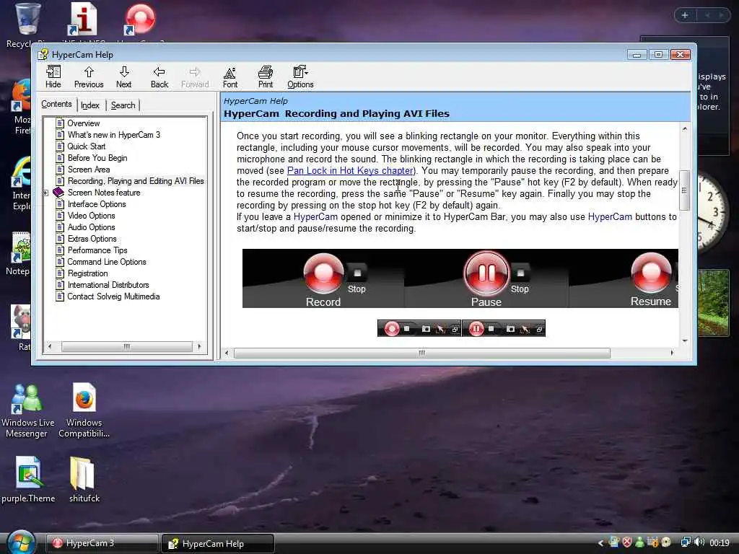Click the sidebar add gadget plus button
This screenshot has height=554, width=739.
[x=685, y=15]
